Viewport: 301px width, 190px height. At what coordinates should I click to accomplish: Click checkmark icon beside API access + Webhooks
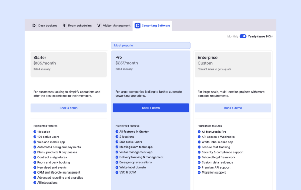click(x=199, y=137)
